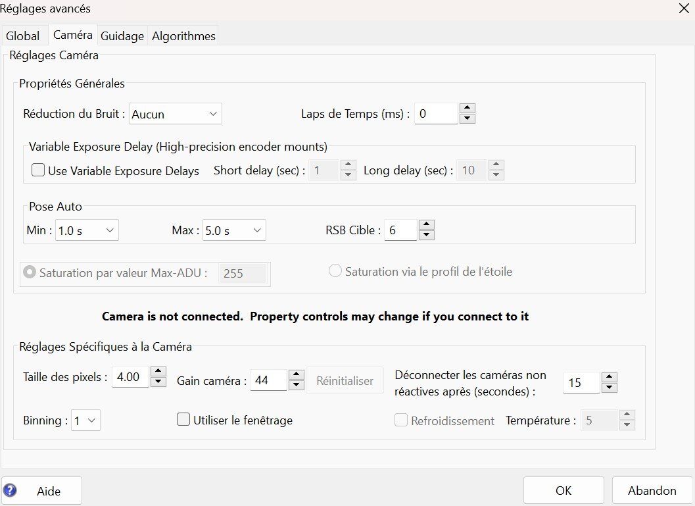Enable Use Variable Exposure Delays checkbox
This screenshot has height=506, width=695.
[38, 170]
